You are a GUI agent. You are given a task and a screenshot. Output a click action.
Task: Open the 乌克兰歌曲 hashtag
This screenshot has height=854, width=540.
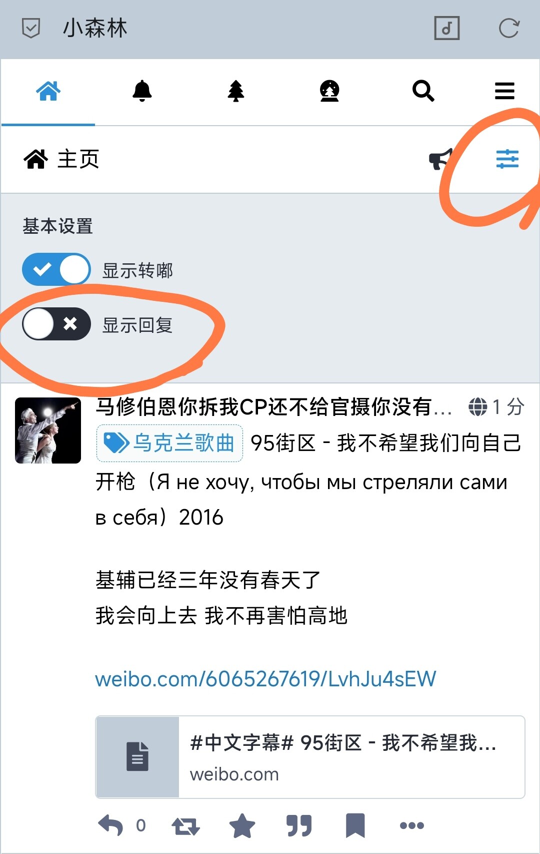(x=169, y=443)
